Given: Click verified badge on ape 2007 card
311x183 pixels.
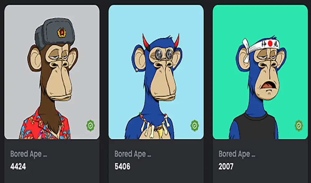Looking at the screenshot, I should pos(299,125).
